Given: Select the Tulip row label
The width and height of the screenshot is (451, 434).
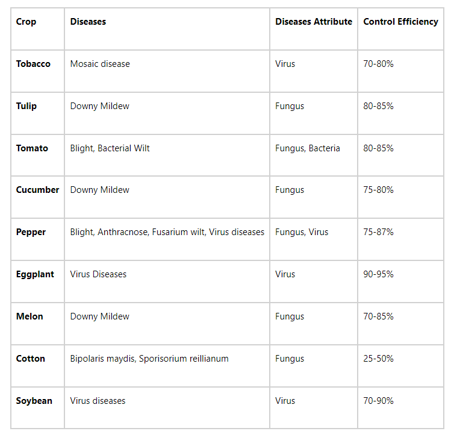Looking at the screenshot, I should (x=26, y=106).
